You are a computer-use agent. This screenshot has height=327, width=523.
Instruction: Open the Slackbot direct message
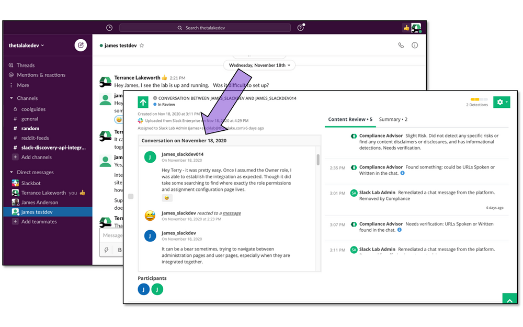pos(31,183)
